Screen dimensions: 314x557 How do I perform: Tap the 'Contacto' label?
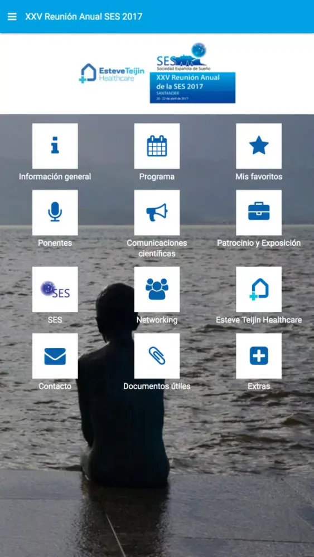click(55, 386)
